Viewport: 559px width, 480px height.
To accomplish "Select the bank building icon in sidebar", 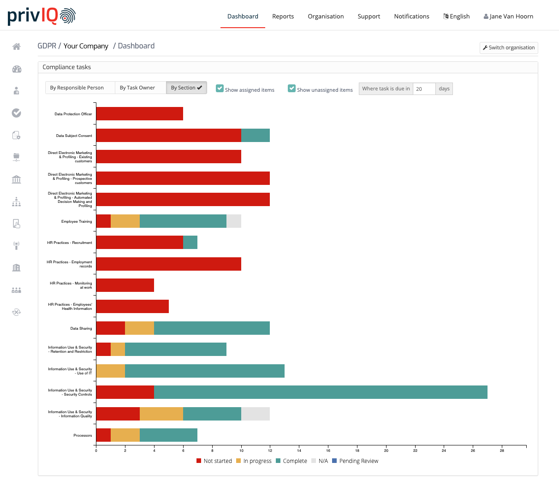I will (17, 179).
